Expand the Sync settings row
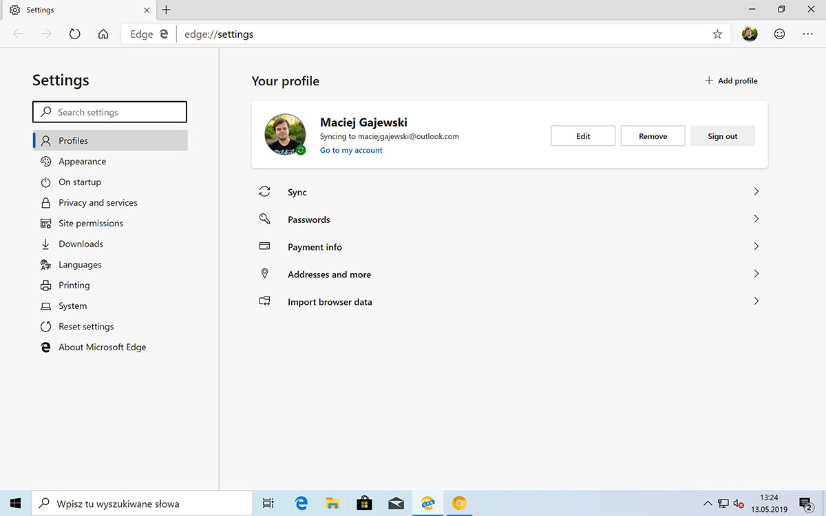Viewport: 826px width, 516px height. [509, 192]
